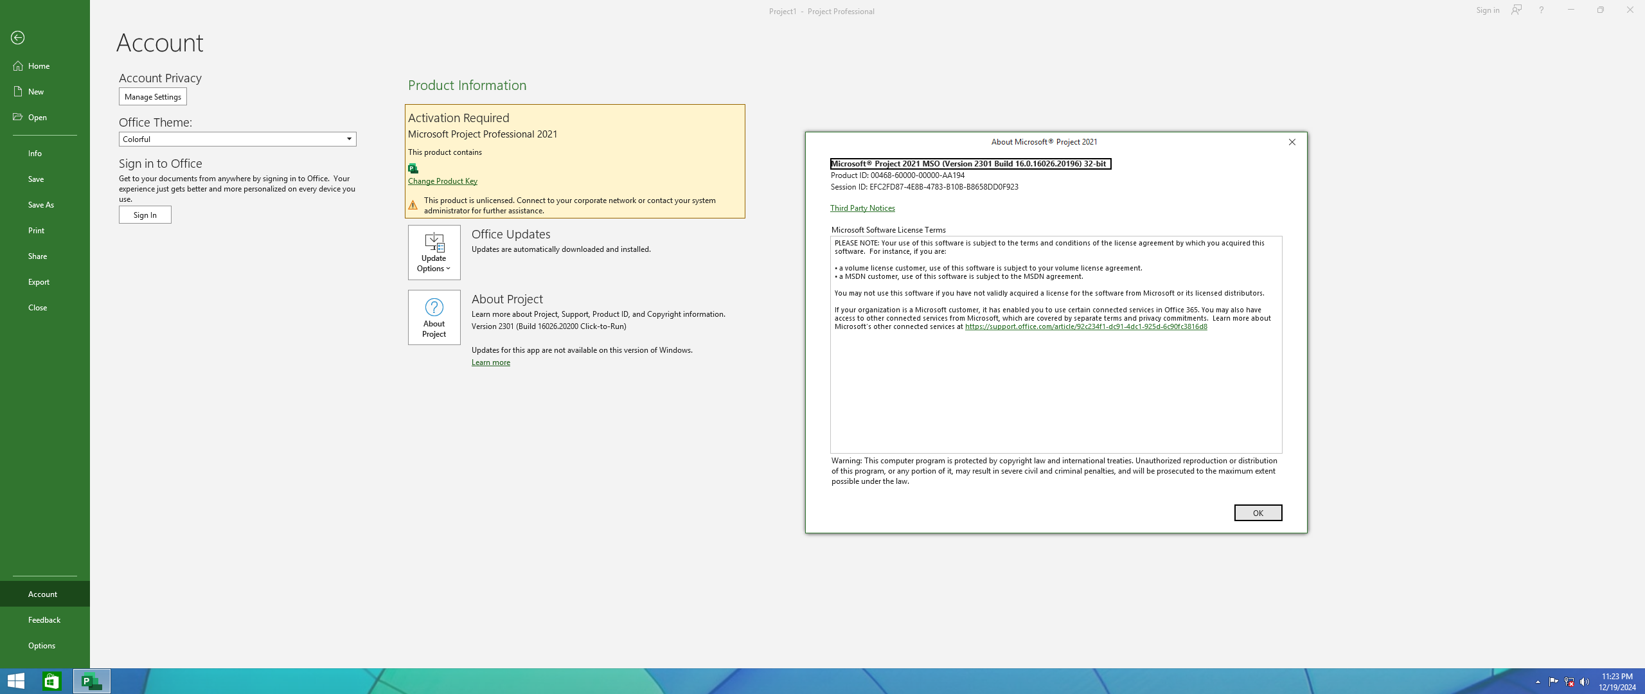Open the Windows Start menu

click(16, 681)
